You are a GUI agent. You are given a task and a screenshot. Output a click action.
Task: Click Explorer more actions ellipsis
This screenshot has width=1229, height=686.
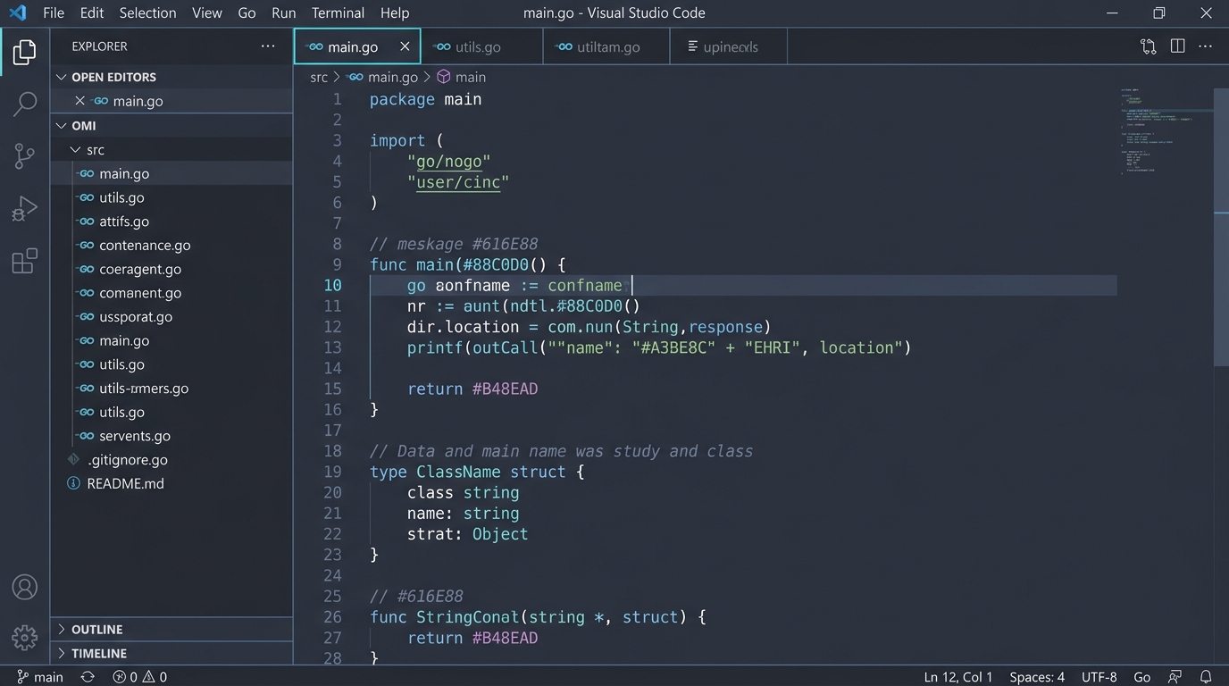tap(268, 46)
